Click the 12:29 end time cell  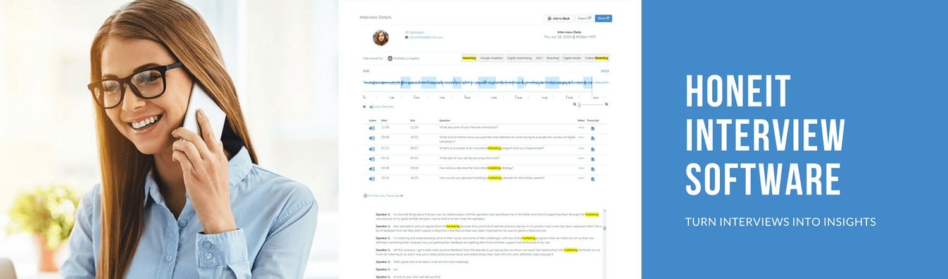click(413, 128)
